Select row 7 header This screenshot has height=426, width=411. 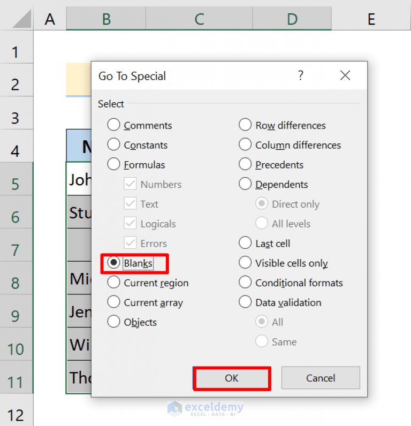16,245
